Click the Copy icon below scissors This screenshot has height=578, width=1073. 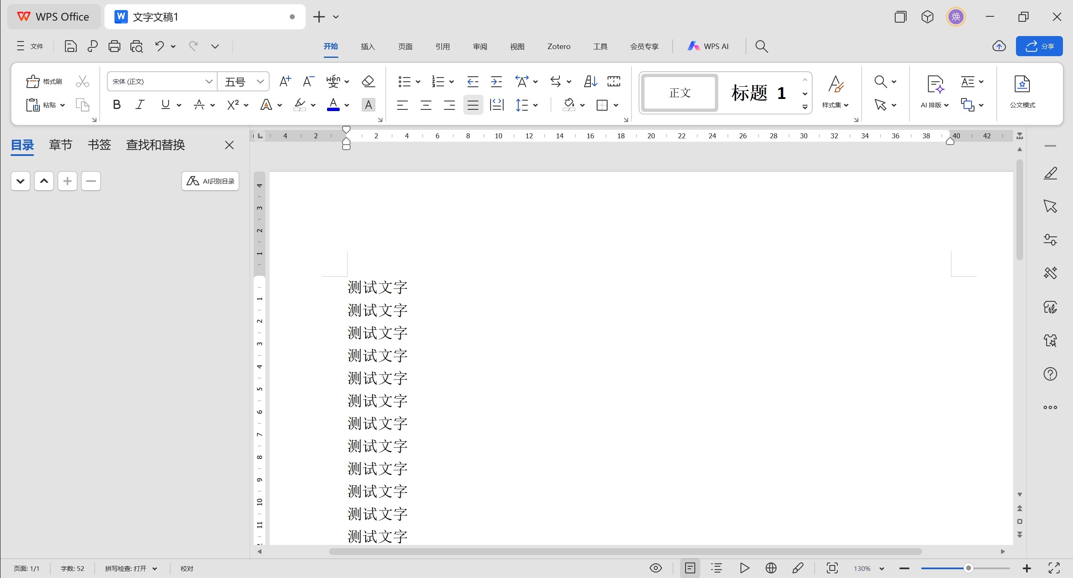83,105
